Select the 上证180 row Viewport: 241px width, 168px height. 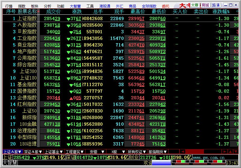coord(120,78)
